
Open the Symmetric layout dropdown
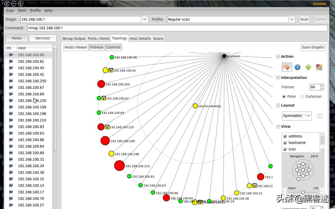click(297, 116)
